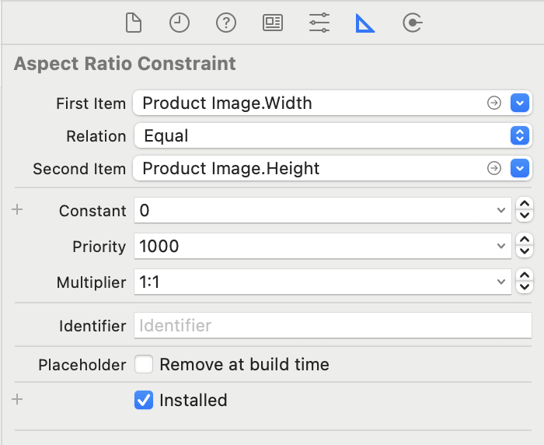Open the Identity inspector tab

coord(273,23)
